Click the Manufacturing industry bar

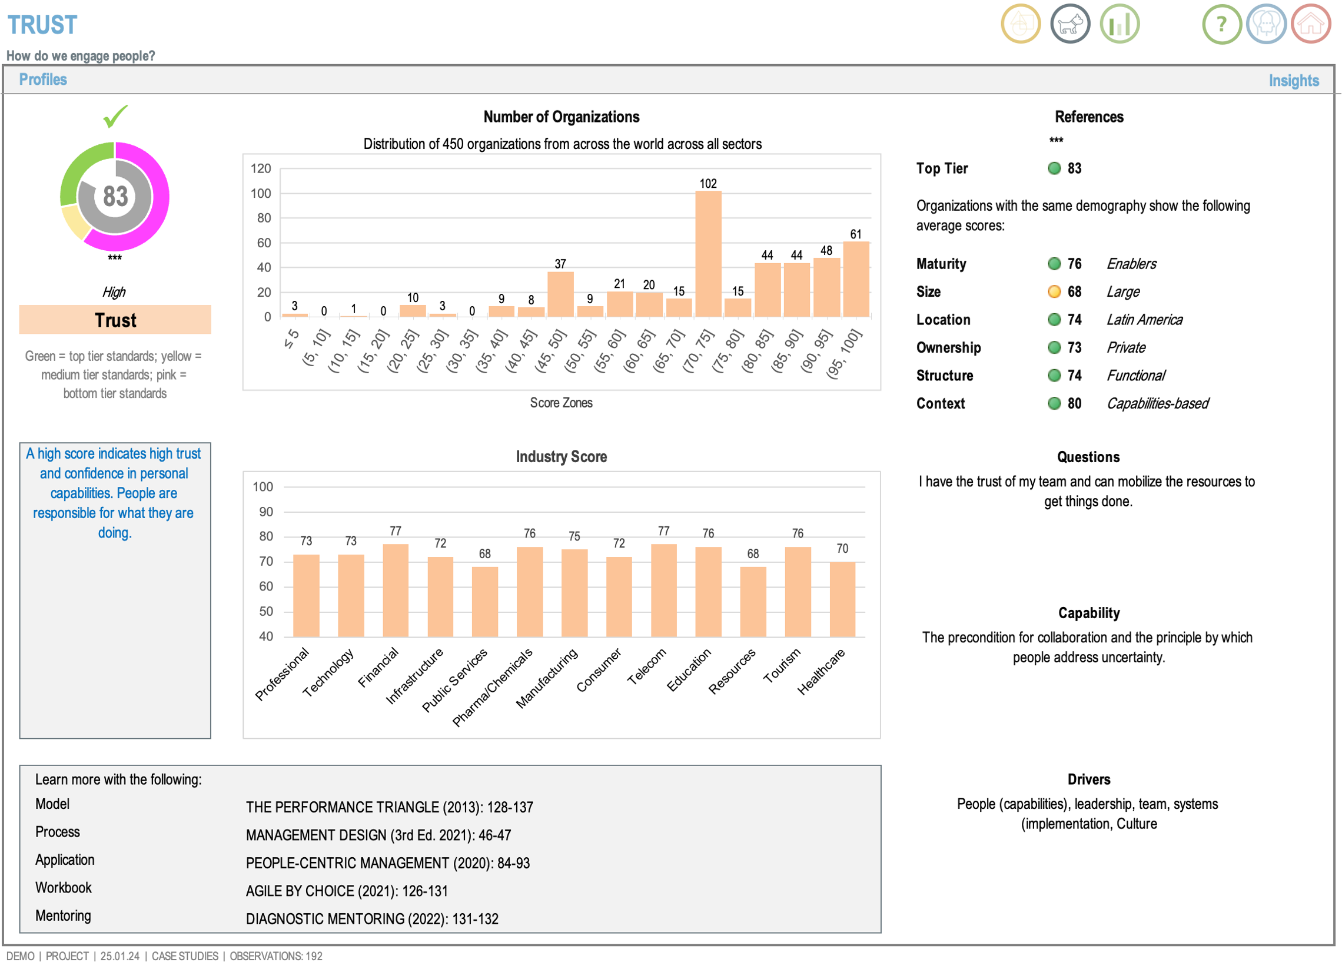(x=574, y=594)
